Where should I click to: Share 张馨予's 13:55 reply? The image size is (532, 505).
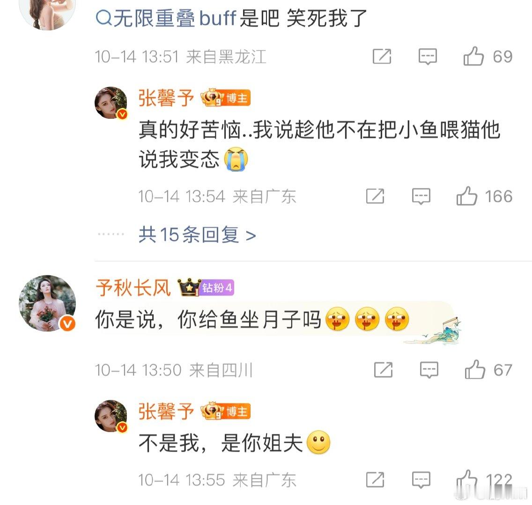(x=375, y=480)
